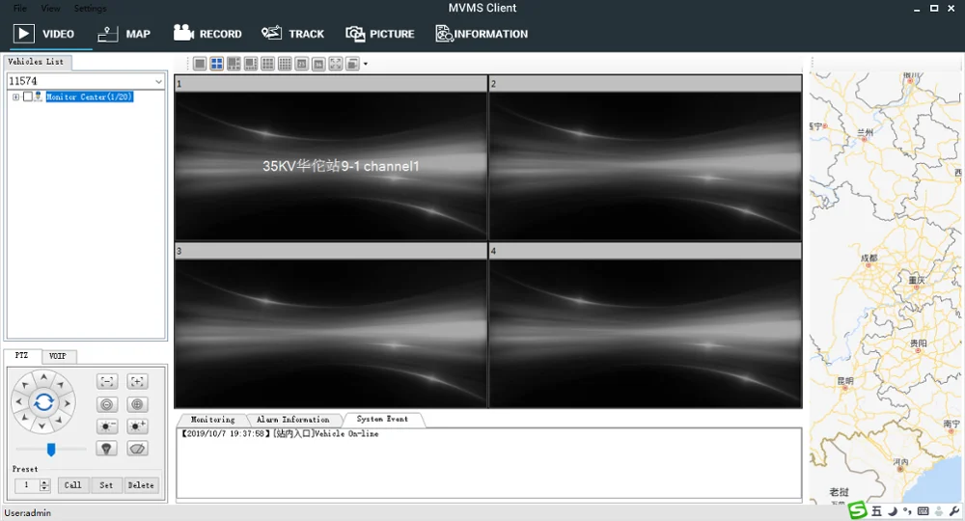Image resolution: width=965 pixels, height=521 pixels.
Task: Pan camera right with PTZ arrow
Action: coord(68,403)
